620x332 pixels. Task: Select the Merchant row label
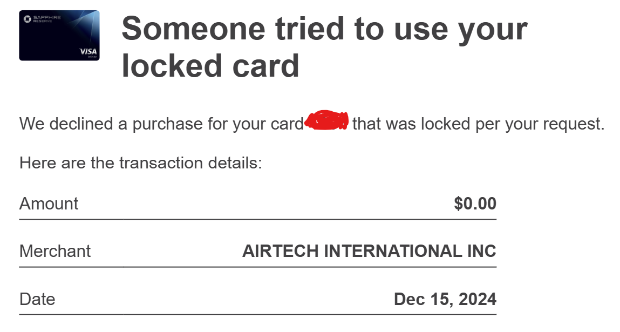coord(55,251)
